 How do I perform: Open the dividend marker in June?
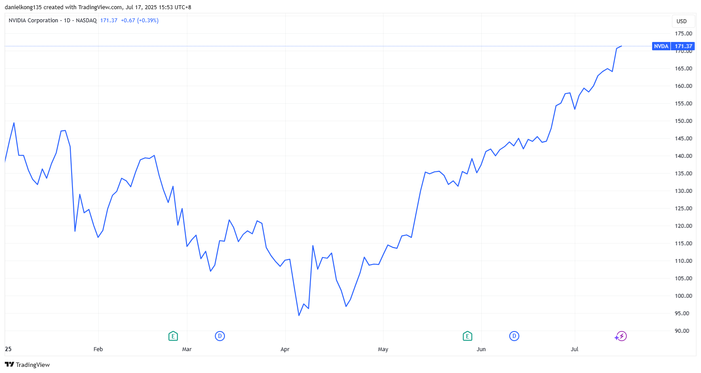pyautogui.click(x=514, y=336)
